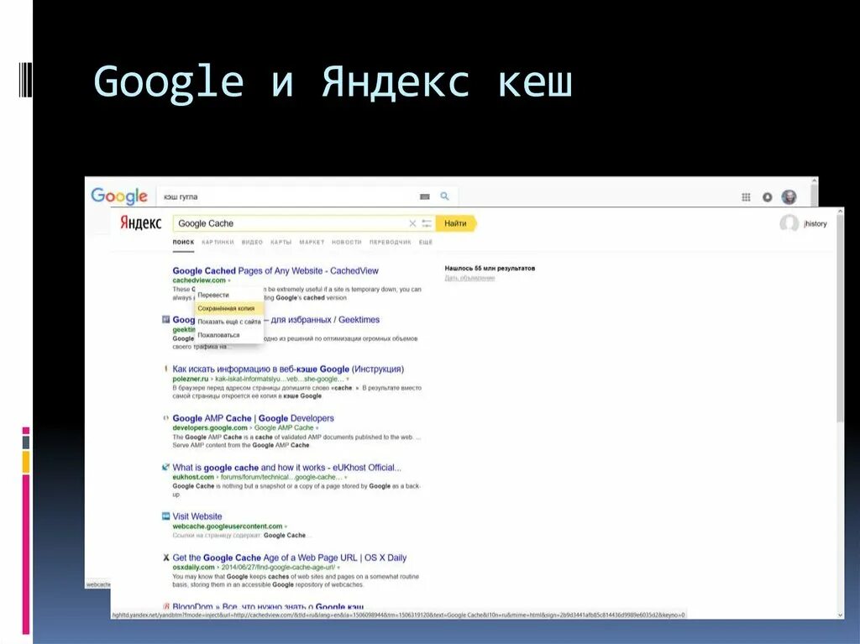Click the eukhost.com green URL

click(x=193, y=477)
